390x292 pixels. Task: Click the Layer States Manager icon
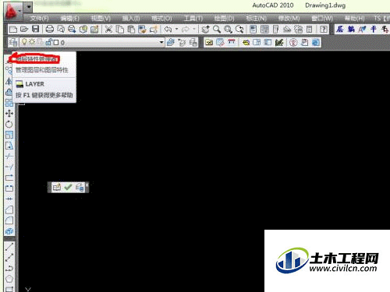[x=193, y=42]
